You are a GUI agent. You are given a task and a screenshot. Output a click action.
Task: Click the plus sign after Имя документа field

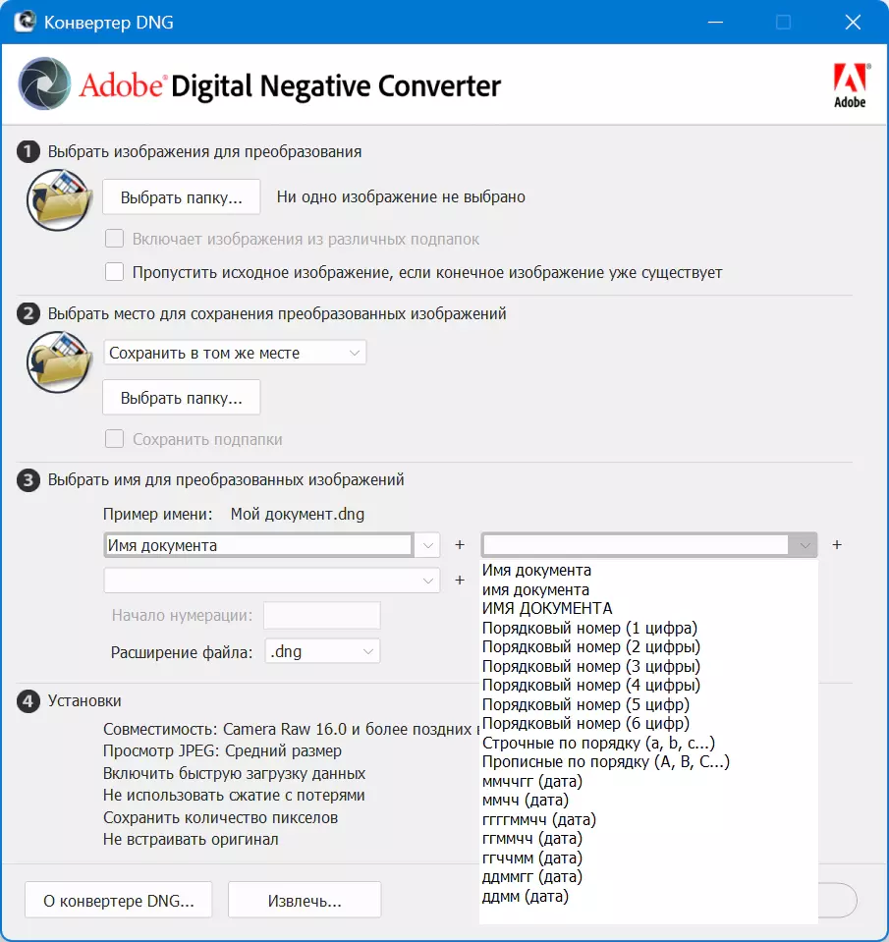point(460,545)
